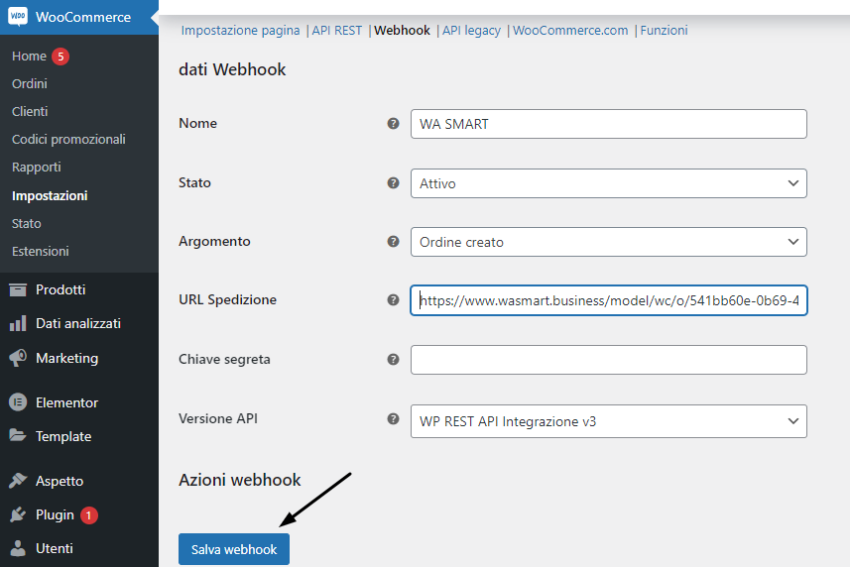Click the Chiave segreta input field
This screenshot has width=850, height=567.
(608, 360)
